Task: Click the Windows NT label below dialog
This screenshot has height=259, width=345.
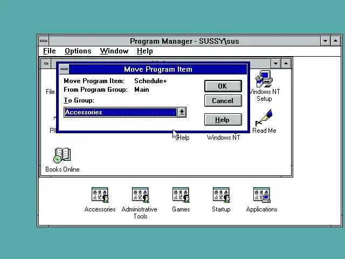Action: click(223, 138)
